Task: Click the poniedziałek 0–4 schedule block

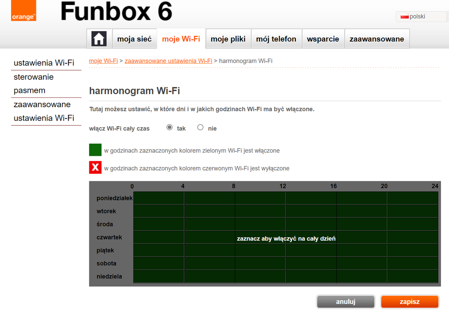Action: [x=159, y=198]
